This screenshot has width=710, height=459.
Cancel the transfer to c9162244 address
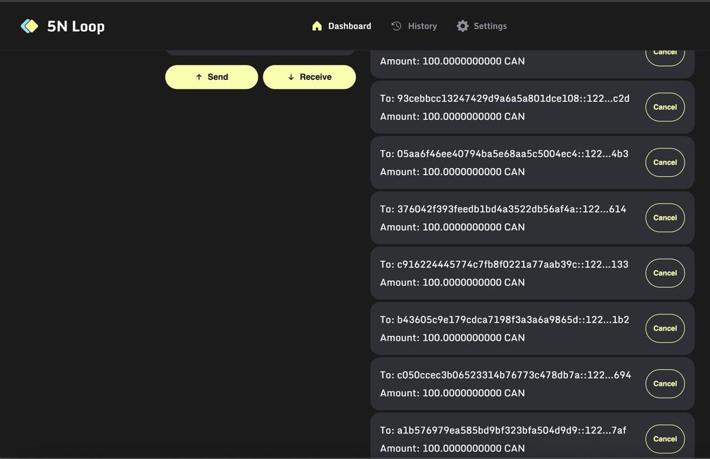[665, 273]
